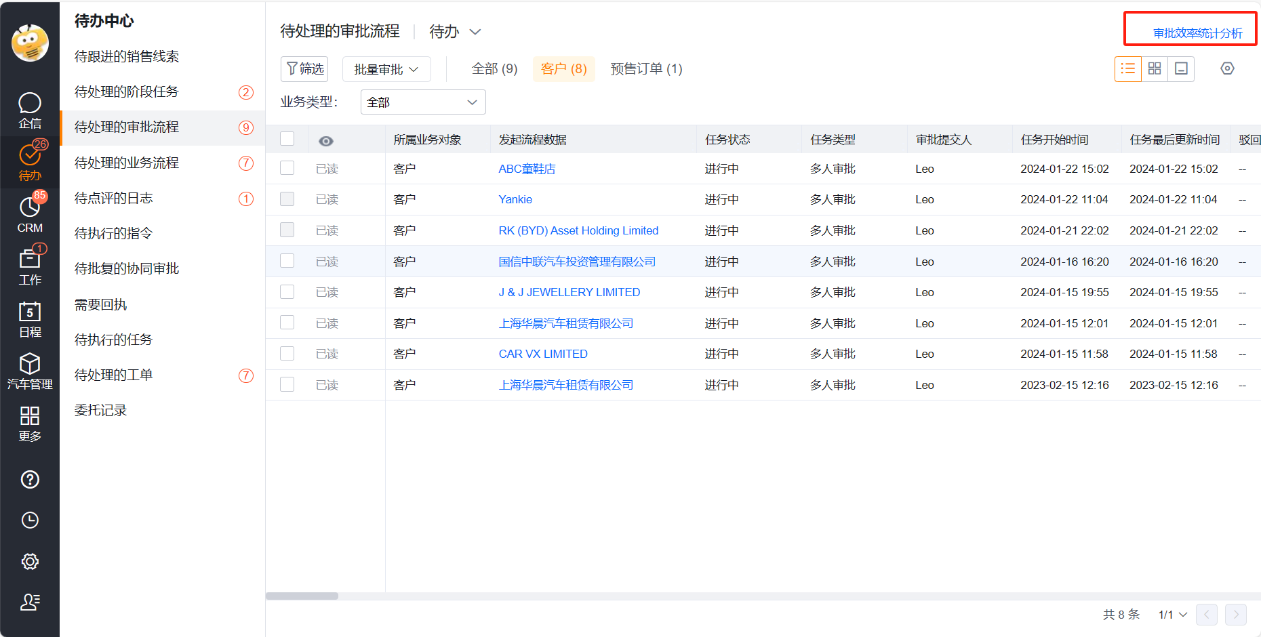Open the 业务类型 全部 combo box
Viewport: 1261px width, 637px height.
click(x=423, y=102)
